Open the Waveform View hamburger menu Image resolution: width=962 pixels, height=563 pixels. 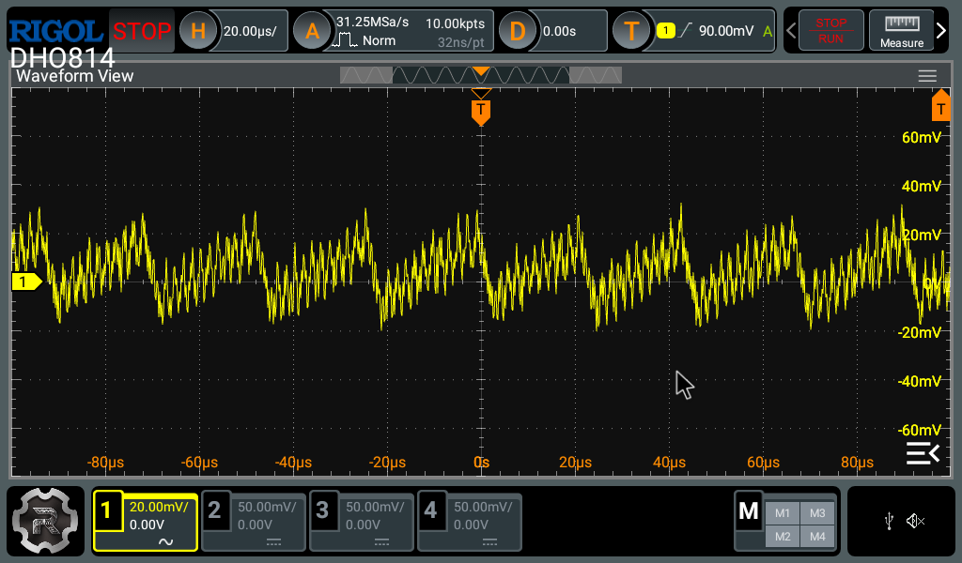pos(927,76)
